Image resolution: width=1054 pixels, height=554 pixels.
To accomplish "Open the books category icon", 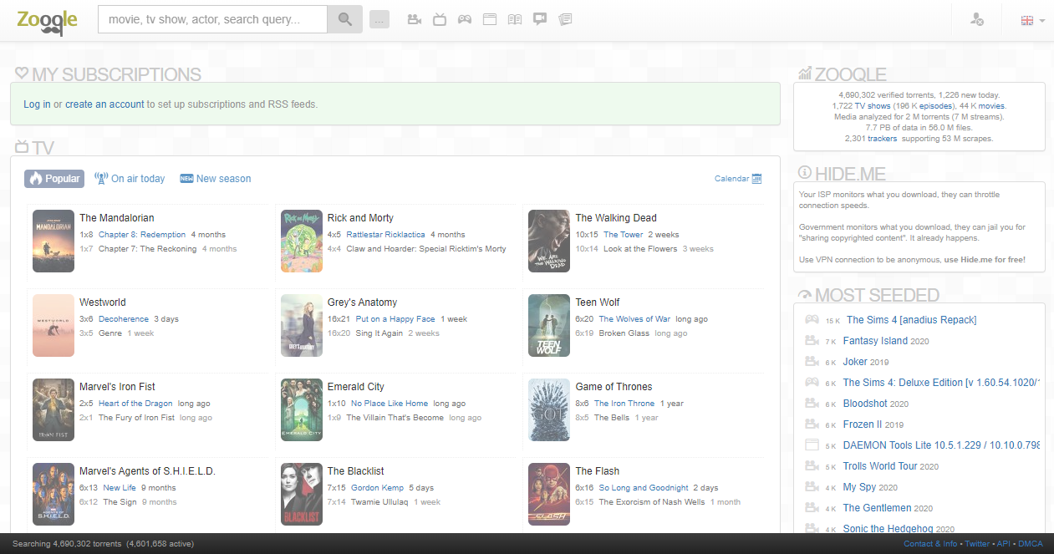I will (x=515, y=19).
